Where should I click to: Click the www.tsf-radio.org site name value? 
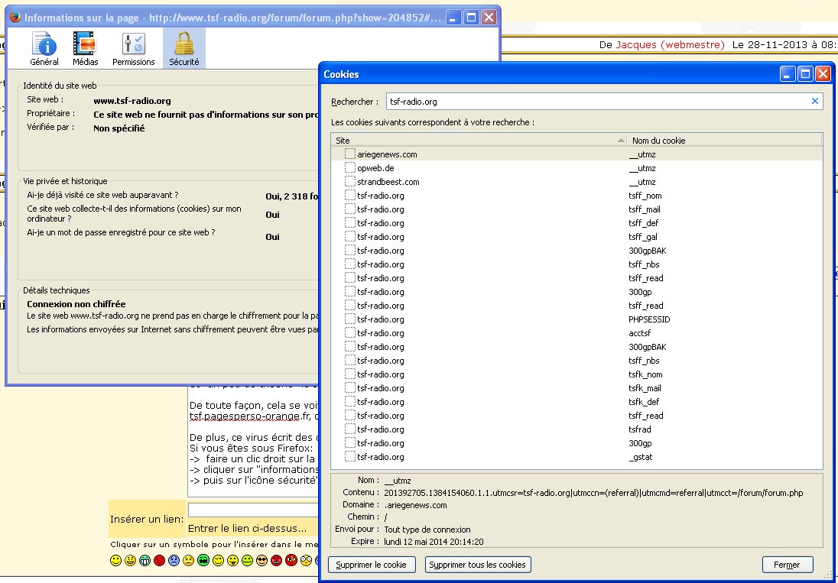click(x=132, y=100)
